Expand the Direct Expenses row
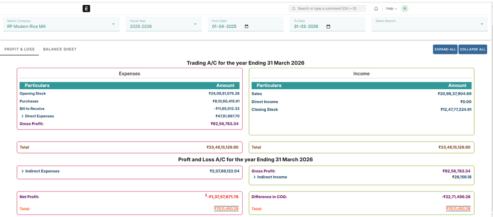493x217 pixels. [22, 116]
